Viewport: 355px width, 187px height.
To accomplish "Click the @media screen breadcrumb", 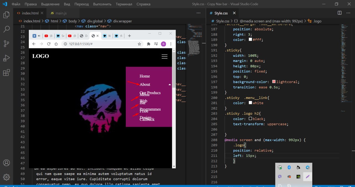I will point(269,21).
